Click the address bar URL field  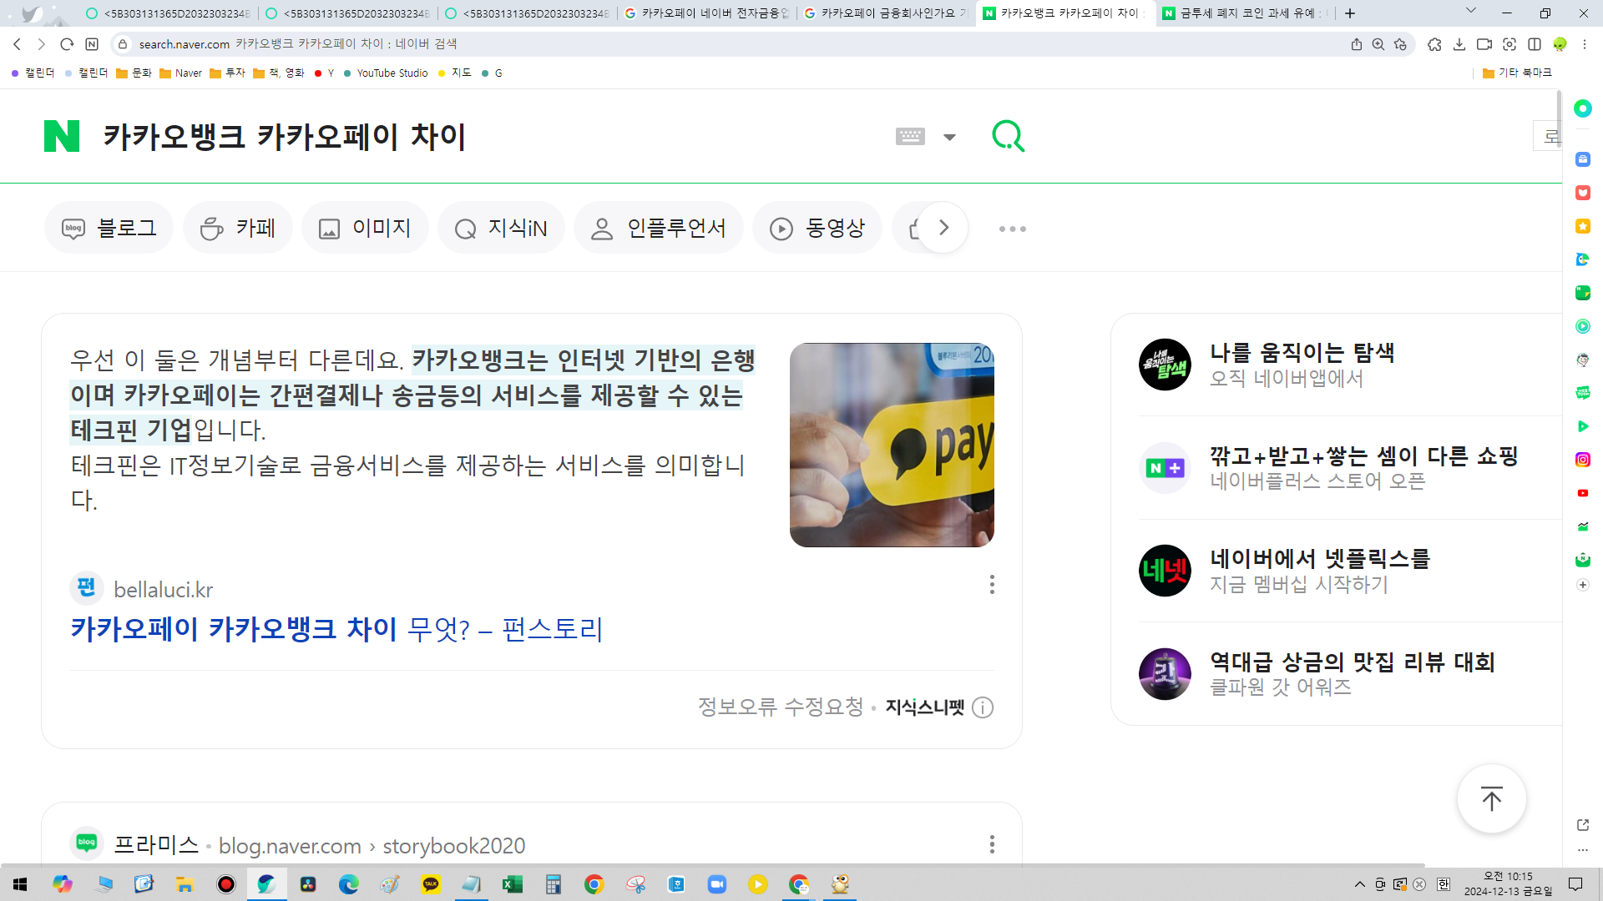735,44
